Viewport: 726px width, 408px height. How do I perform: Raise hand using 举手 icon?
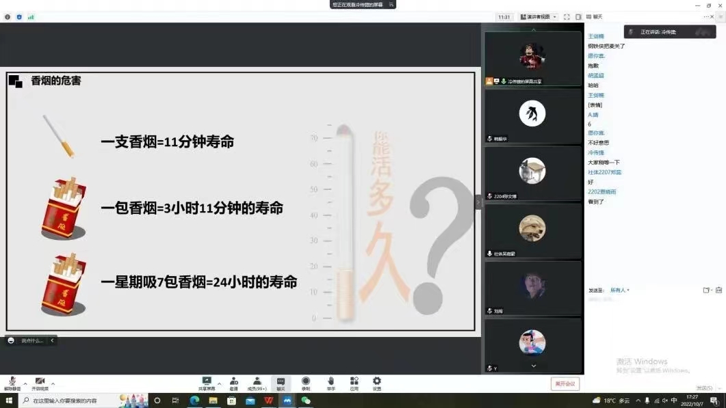330,383
